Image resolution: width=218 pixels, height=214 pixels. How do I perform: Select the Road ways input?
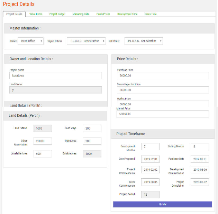[92, 128]
